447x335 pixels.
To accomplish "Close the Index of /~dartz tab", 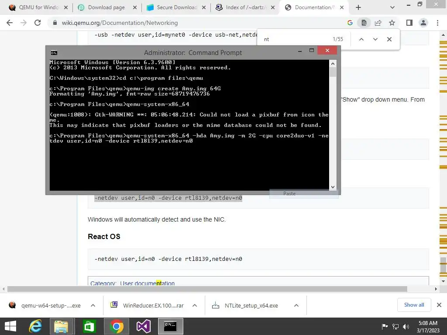I will click(273, 8).
